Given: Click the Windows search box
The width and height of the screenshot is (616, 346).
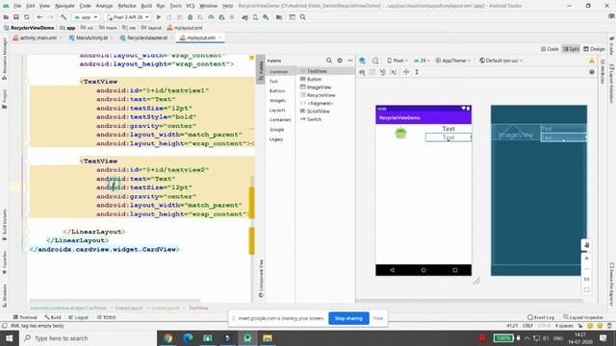Looking at the screenshot, I should coord(88,338).
